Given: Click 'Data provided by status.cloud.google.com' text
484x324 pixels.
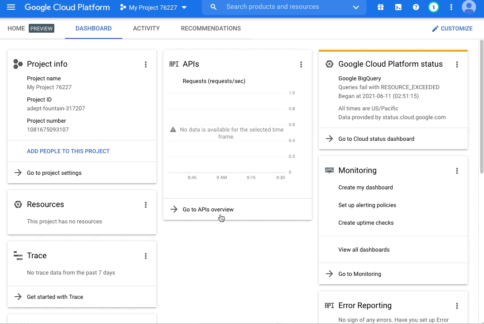Looking at the screenshot, I should point(392,117).
